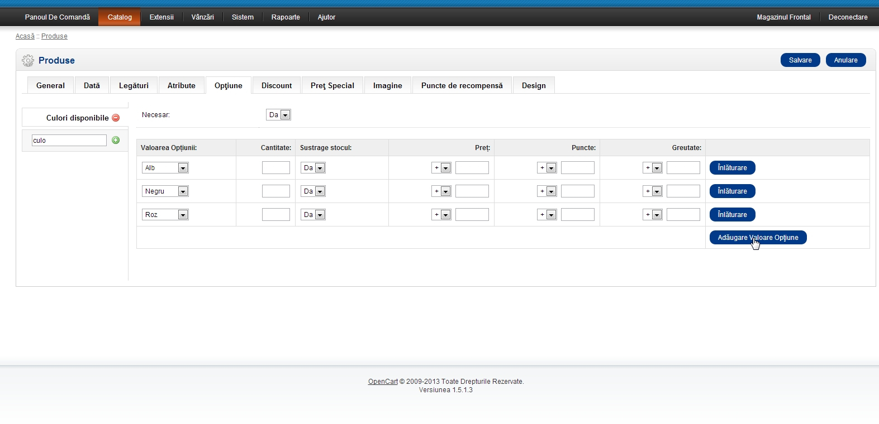
Task: Go to the Imagine tab
Action: [x=387, y=85]
